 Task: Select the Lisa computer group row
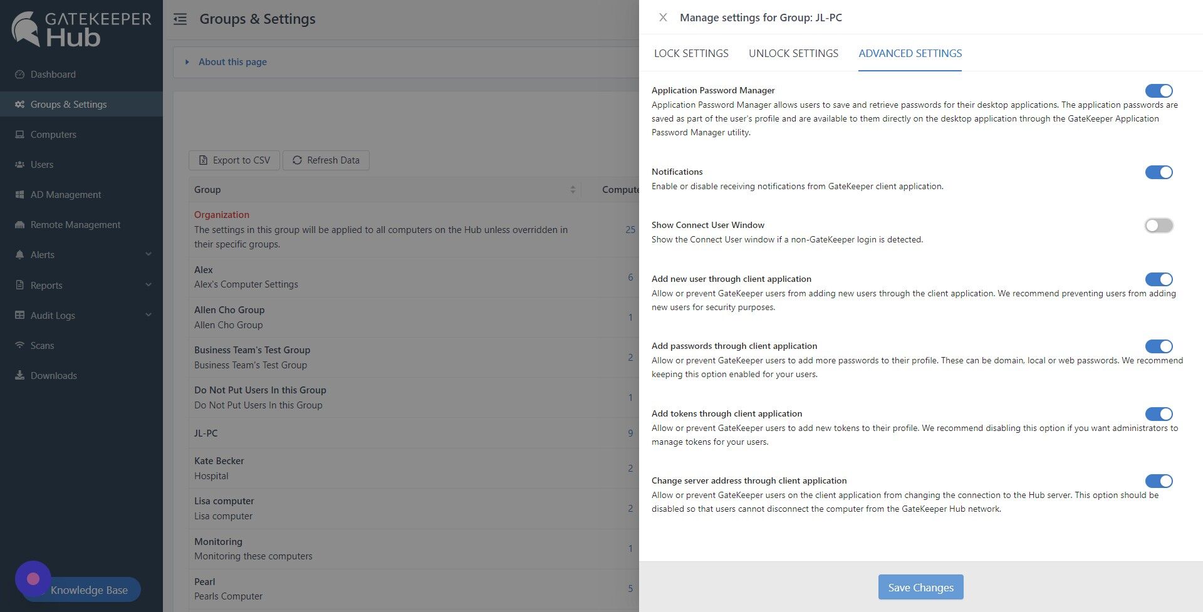click(414, 508)
